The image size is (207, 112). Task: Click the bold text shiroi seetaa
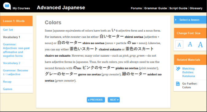click(x=134, y=37)
